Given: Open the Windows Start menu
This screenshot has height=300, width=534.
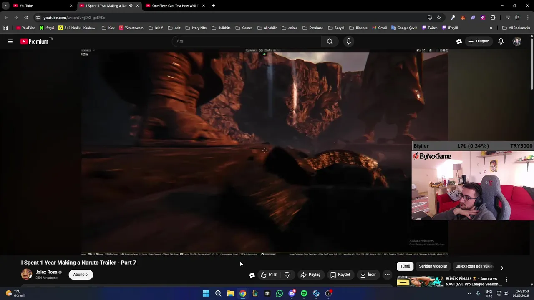Looking at the screenshot, I should pos(206,293).
